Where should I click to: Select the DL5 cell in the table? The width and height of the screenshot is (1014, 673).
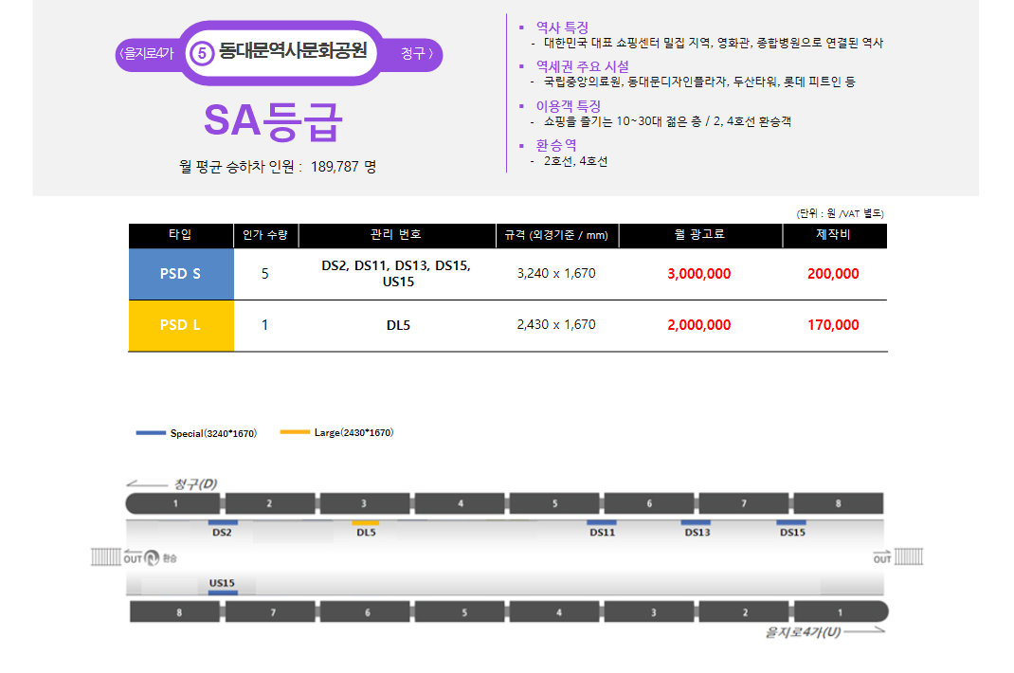click(398, 325)
